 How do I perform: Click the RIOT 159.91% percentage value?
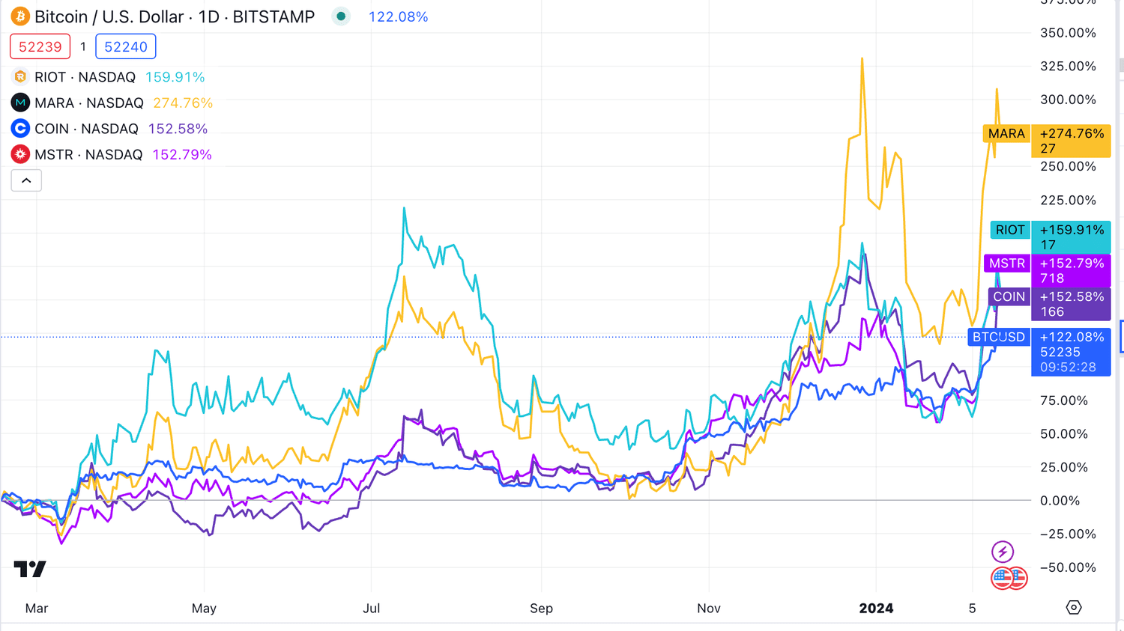coord(175,76)
